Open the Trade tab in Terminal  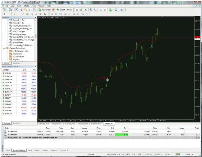[8, 150]
